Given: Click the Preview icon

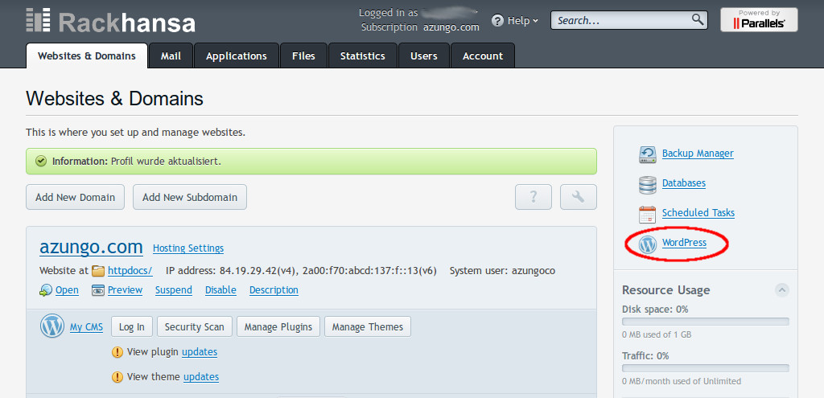Looking at the screenshot, I should pyautogui.click(x=98, y=289).
